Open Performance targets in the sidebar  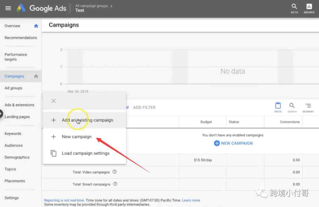pyautogui.click(x=16, y=57)
